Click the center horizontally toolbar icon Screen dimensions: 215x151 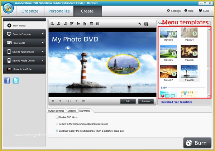click(x=59, y=24)
